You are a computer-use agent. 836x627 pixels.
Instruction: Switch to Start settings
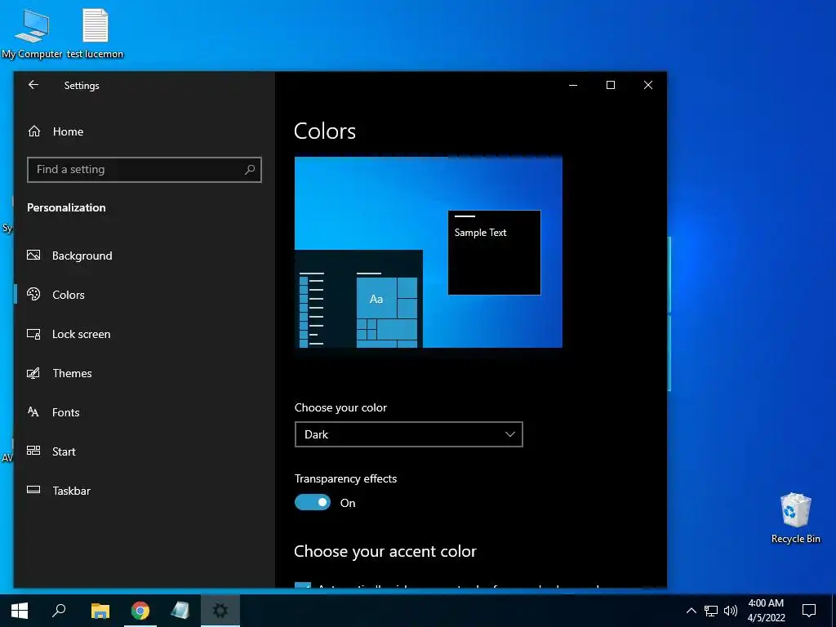[x=64, y=451]
